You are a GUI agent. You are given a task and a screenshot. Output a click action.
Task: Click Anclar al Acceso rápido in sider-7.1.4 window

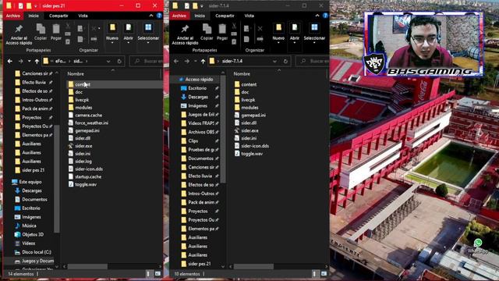[x=185, y=34]
